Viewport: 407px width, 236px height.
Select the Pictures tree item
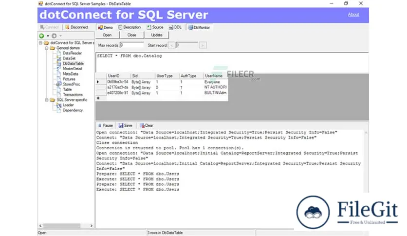[69, 79]
